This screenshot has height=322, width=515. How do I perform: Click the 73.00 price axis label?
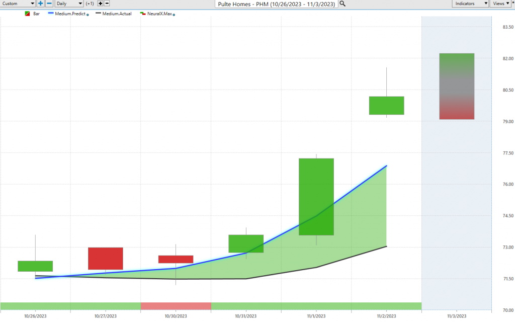pos(508,248)
